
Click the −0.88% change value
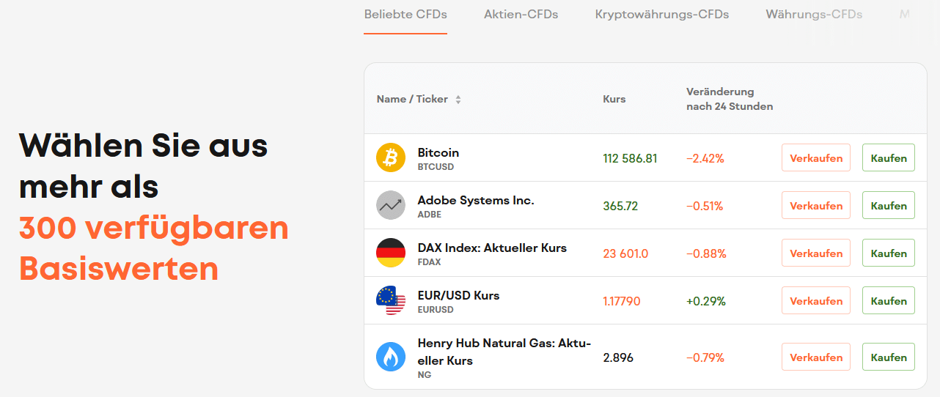tap(706, 253)
